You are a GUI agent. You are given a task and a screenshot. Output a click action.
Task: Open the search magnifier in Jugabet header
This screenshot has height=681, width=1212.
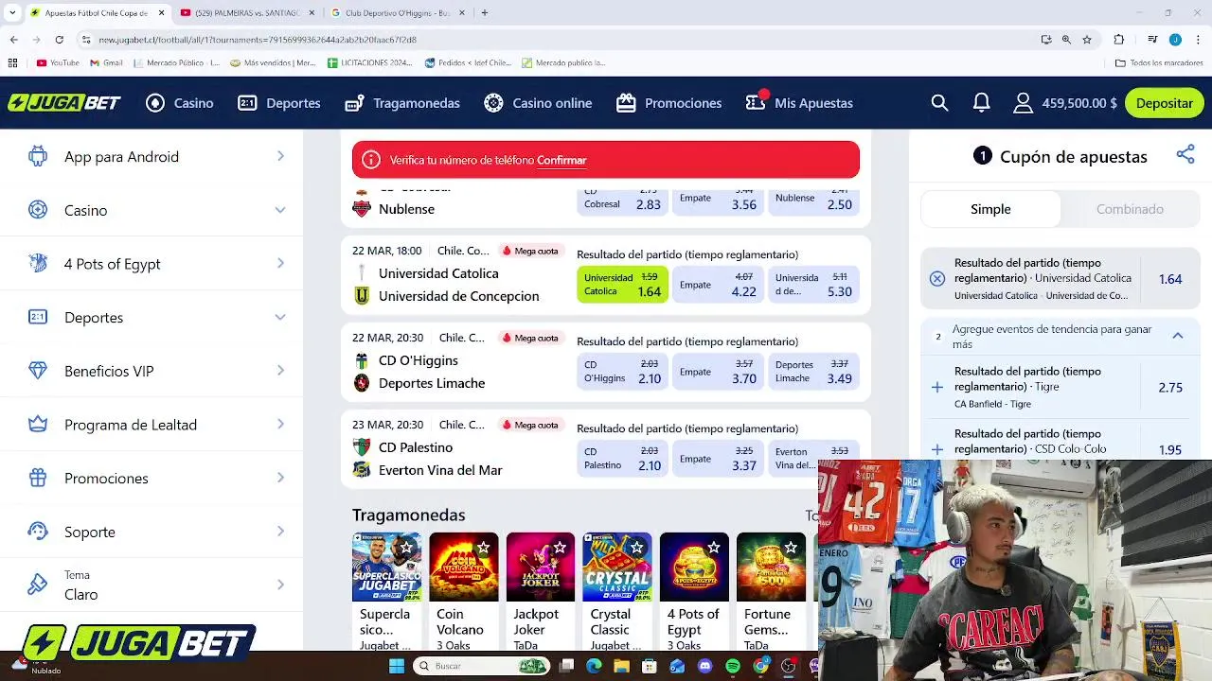[x=939, y=103]
